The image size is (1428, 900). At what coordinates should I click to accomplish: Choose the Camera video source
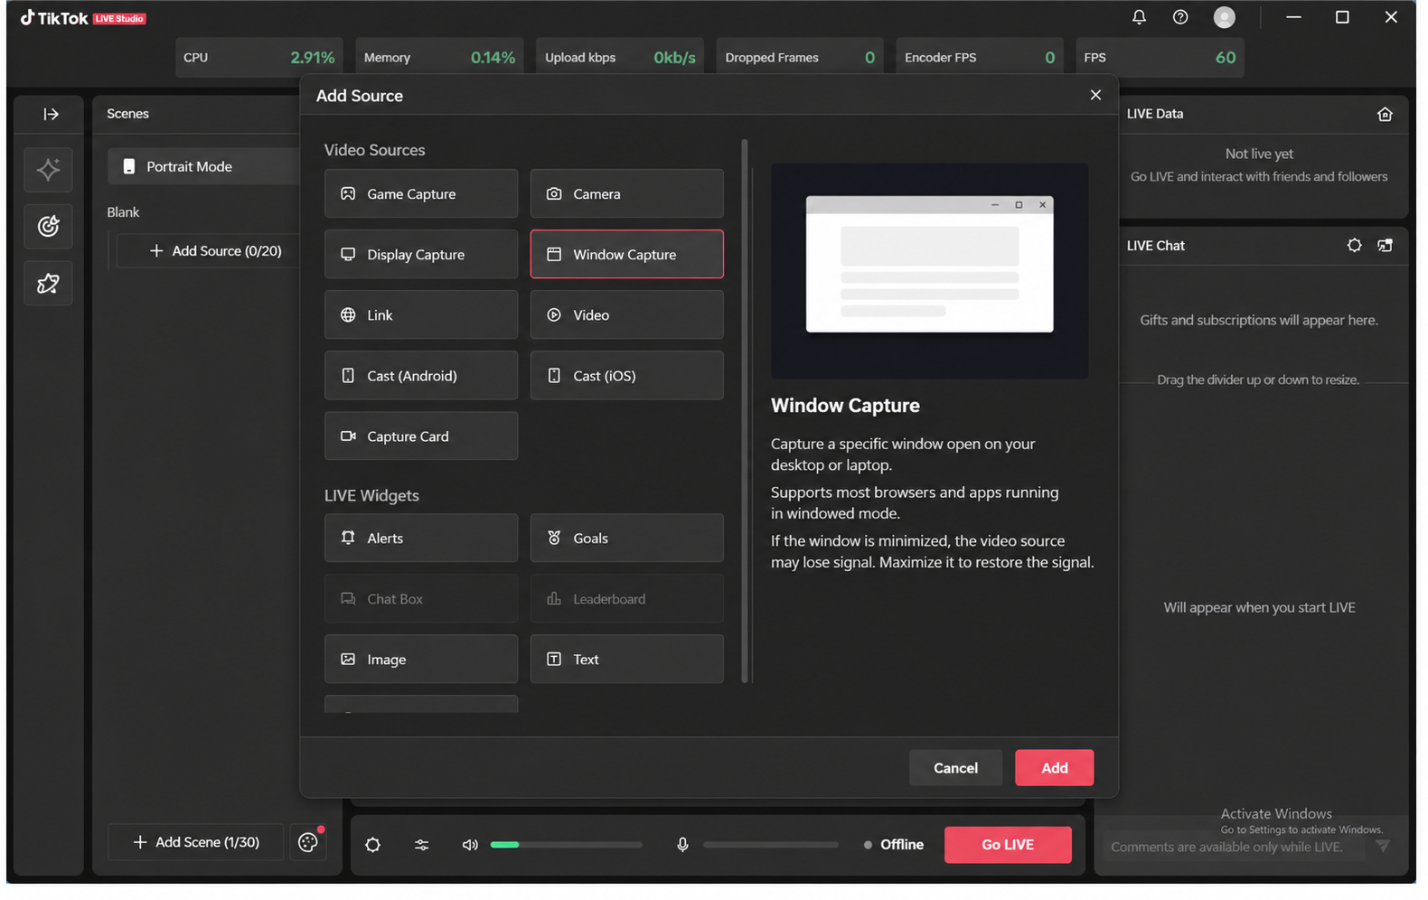point(626,193)
